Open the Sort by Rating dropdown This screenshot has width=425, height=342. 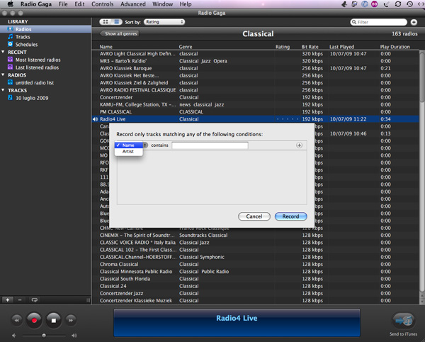tap(164, 22)
